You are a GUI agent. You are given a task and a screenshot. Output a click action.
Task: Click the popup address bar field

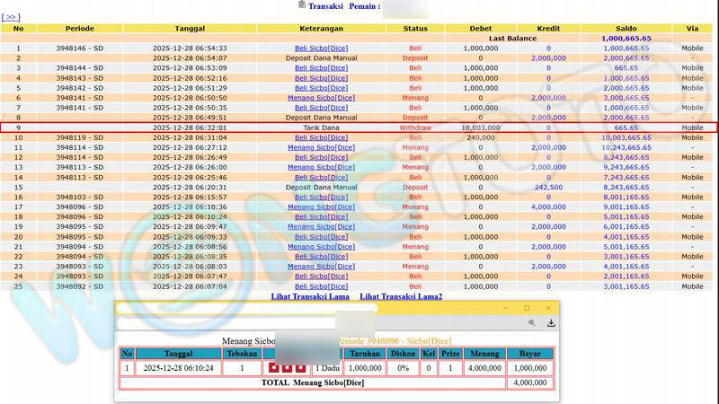pyautogui.click(x=225, y=323)
